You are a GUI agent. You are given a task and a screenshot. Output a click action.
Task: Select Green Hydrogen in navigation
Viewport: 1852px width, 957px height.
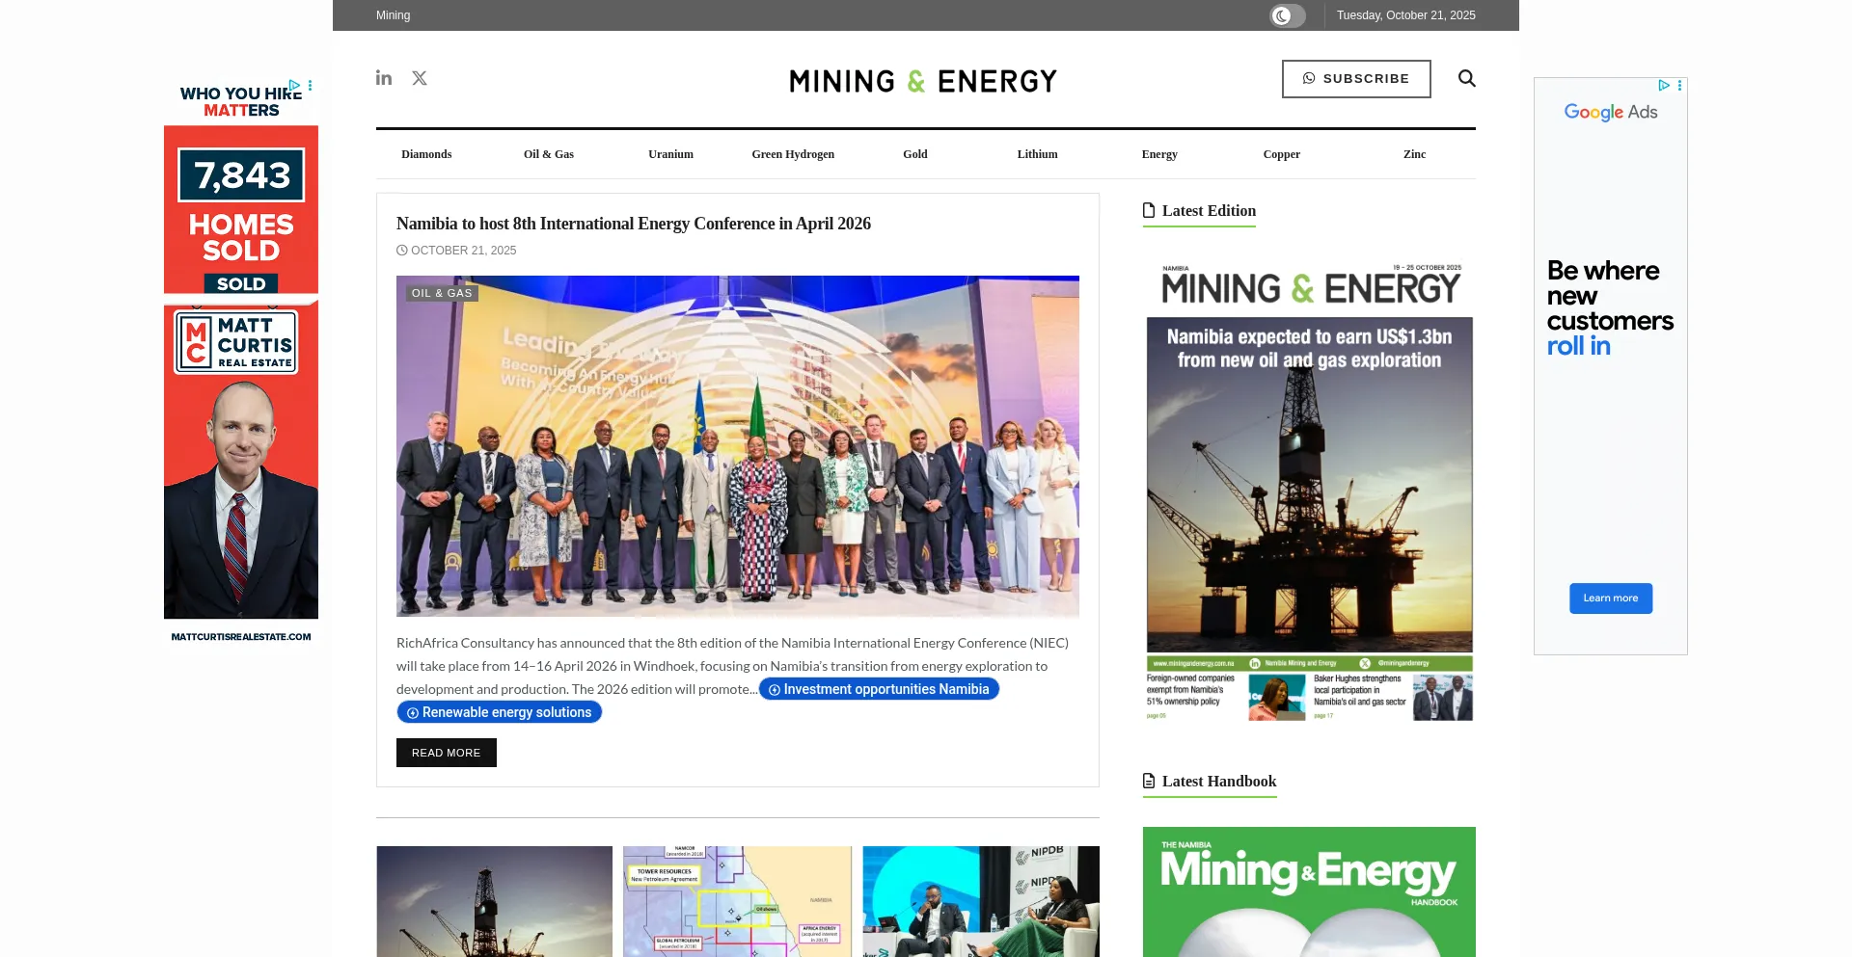pyautogui.click(x=793, y=154)
